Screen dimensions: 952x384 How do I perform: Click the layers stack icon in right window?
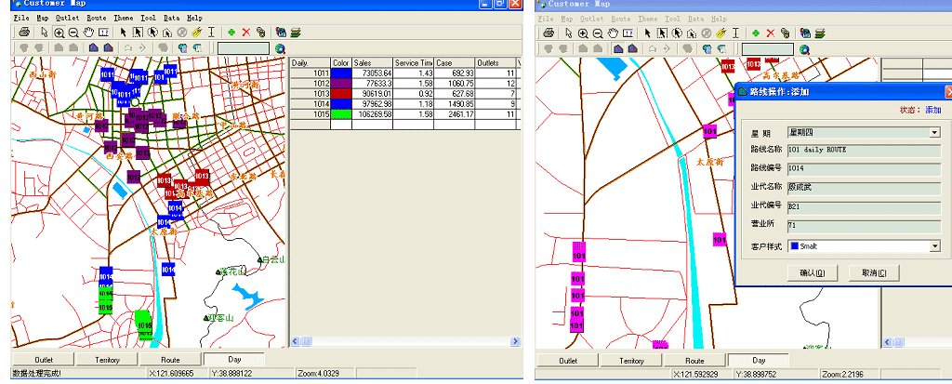[820, 33]
